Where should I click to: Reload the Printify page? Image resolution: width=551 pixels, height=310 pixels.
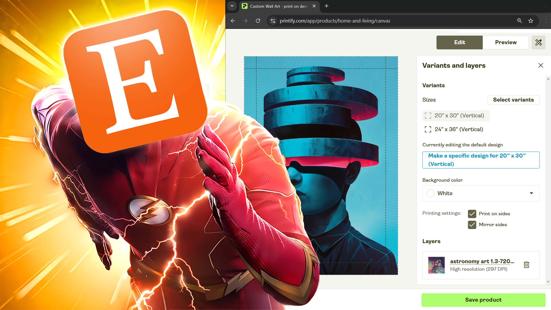click(258, 21)
